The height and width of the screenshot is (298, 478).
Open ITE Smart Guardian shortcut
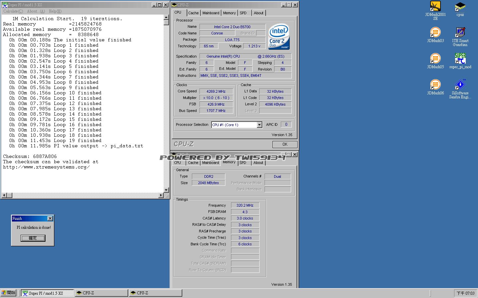point(460,33)
